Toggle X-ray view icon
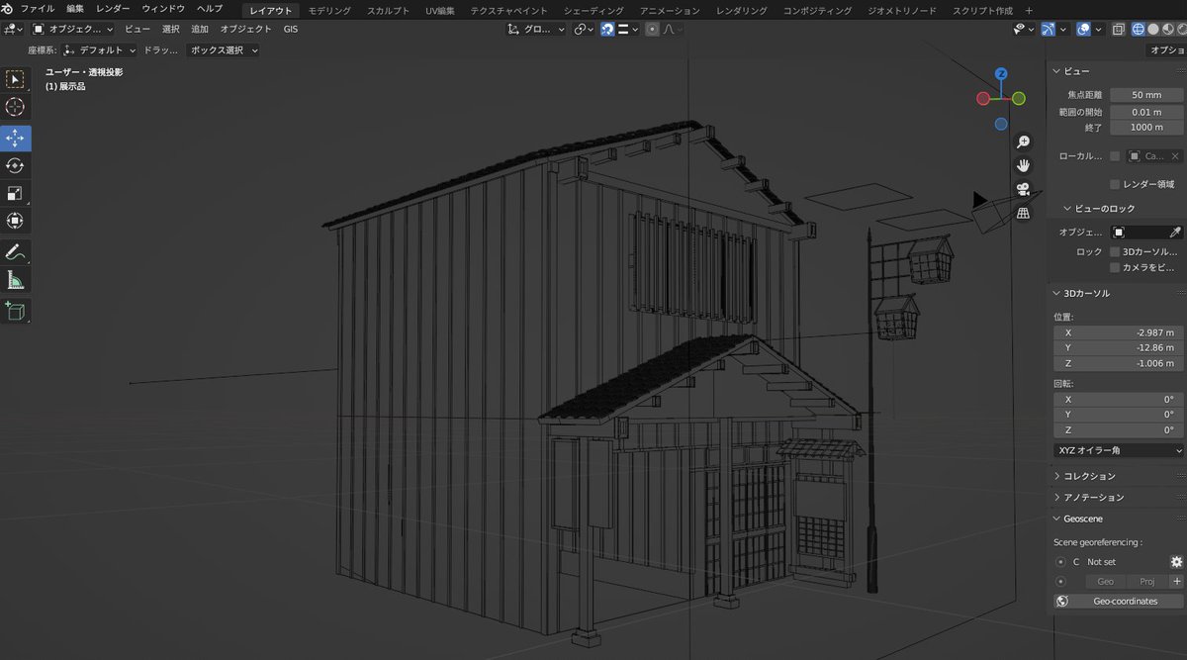 click(x=1118, y=29)
